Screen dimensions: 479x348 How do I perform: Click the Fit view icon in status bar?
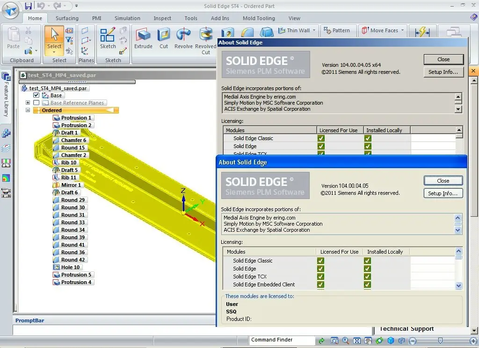pos(357,341)
